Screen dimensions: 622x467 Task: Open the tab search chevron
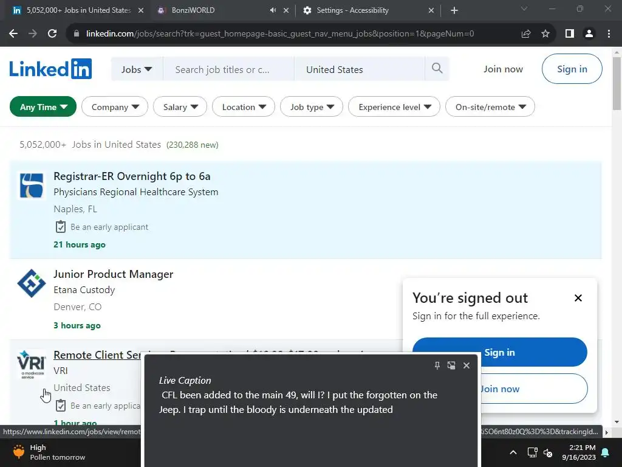pyautogui.click(x=524, y=9)
